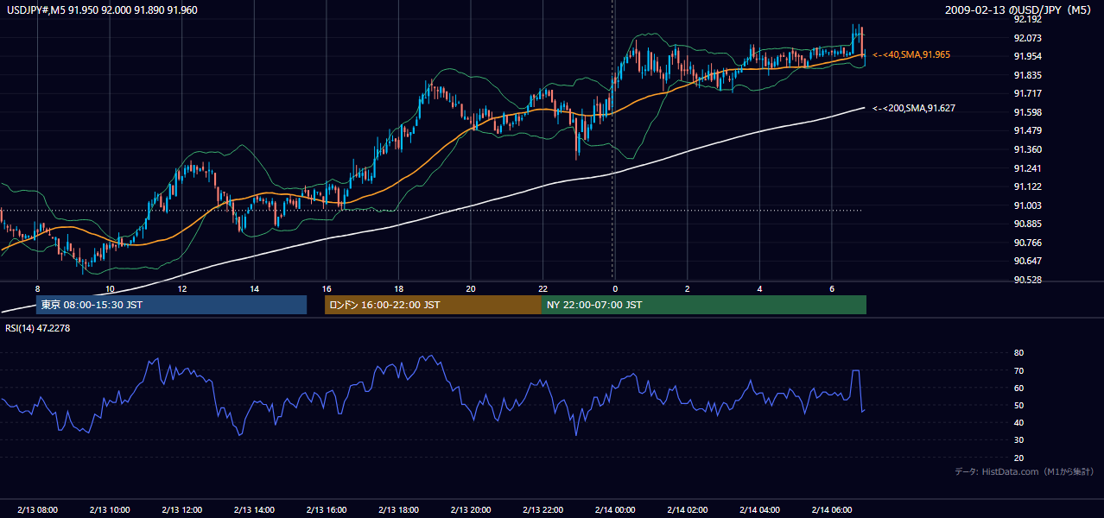Screen dimensions: 1104x518
Task: Click hour tick 18 on price chart axis
Action: 398,288
